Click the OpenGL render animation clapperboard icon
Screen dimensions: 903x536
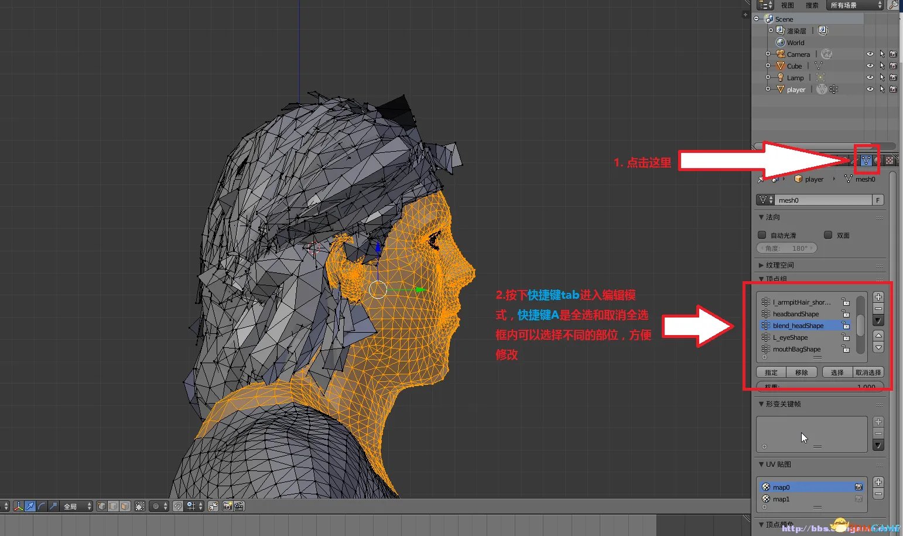[239, 506]
